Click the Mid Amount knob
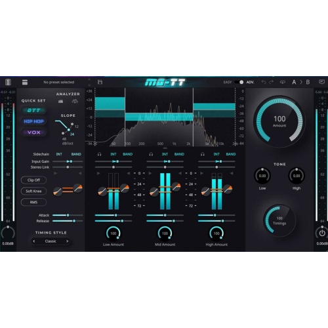The width and height of the screenshot is (328, 328). tap(165, 234)
